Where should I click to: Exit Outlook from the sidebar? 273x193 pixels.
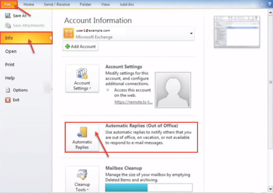[16, 100]
